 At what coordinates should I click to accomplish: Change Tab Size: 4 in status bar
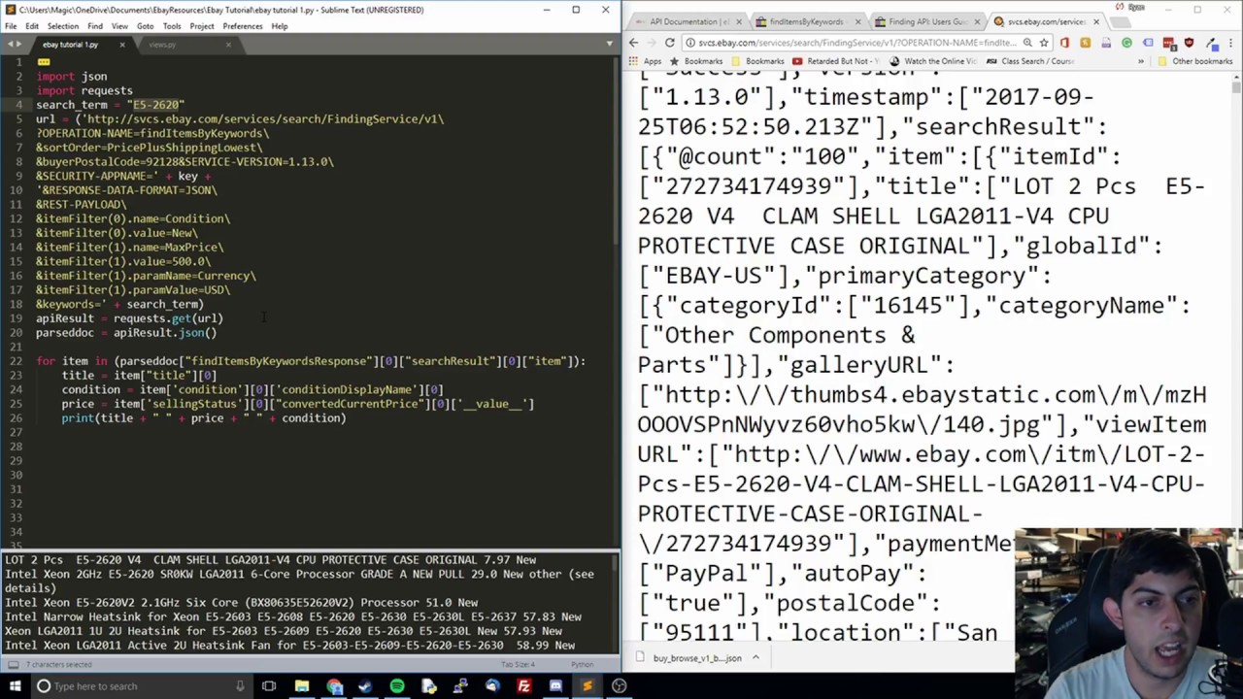(518, 665)
